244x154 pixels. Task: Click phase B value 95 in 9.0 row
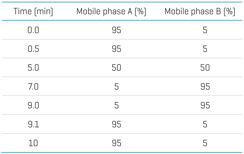[x=205, y=106]
